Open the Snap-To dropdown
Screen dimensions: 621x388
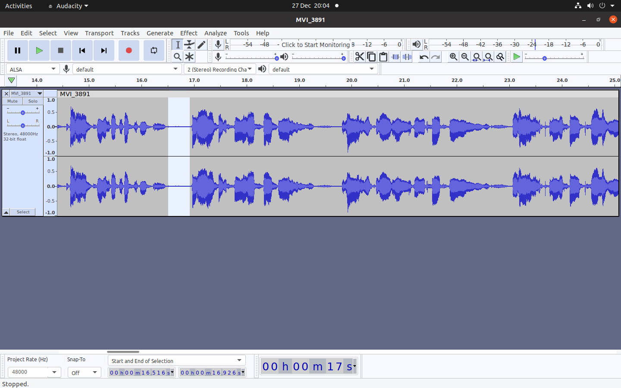[x=84, y=372]
